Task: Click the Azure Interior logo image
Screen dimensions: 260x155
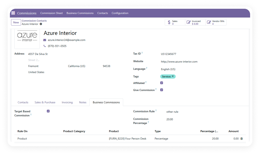Action: click(x=27, y=39)
